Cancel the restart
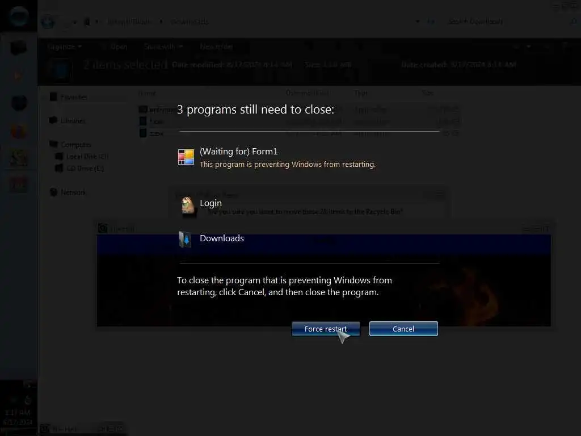Viewport: 581px width, 436px height. point(403,329)
